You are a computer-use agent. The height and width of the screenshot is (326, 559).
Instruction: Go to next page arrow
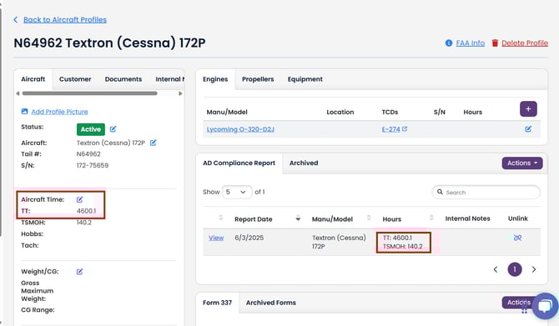pyautogui.click(x=534, y=269)
